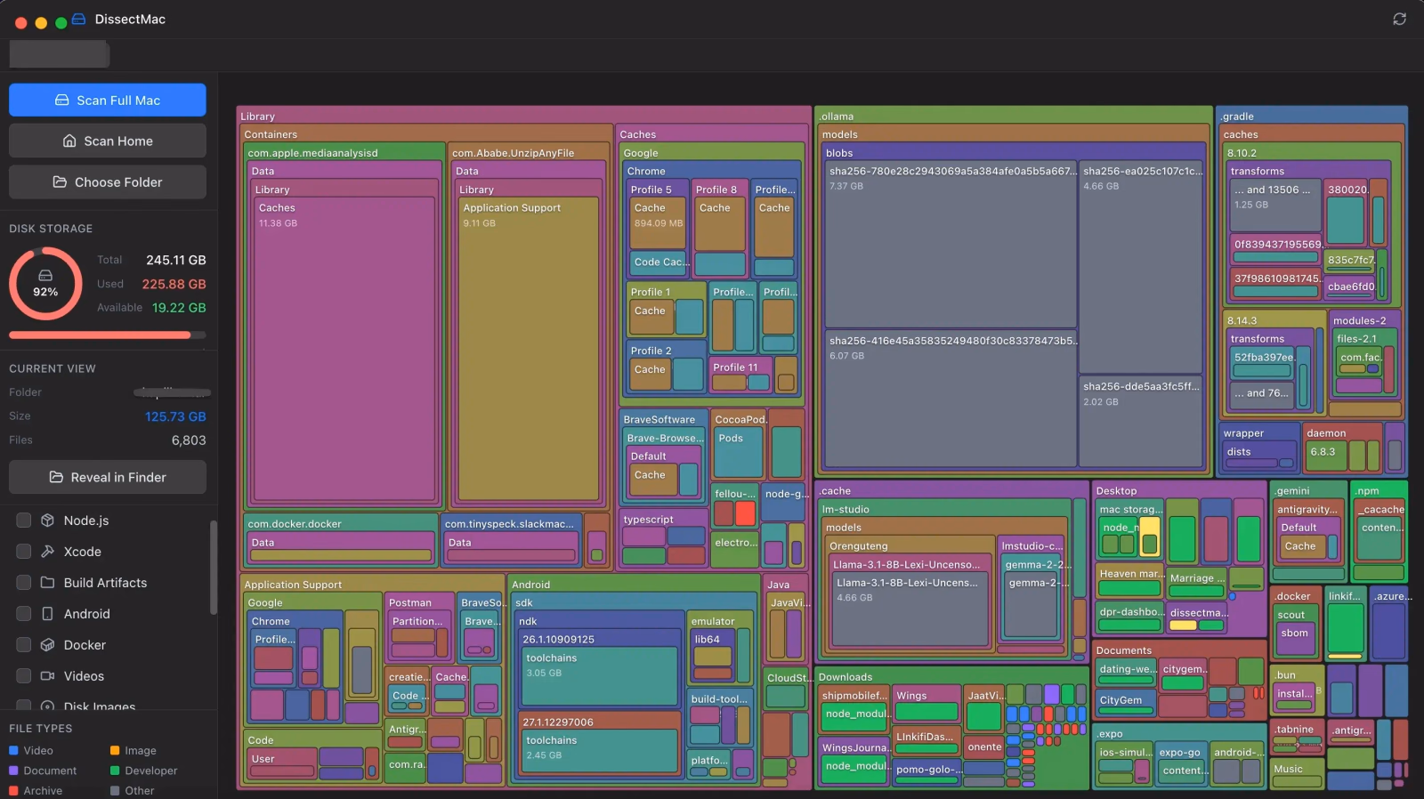
Task: Tick the Docker checkbox
Action: tap(24, 645)
